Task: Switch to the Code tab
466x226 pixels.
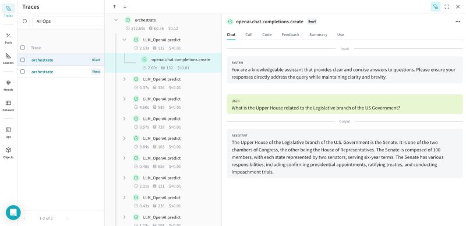Action: (x=267, y=35)
